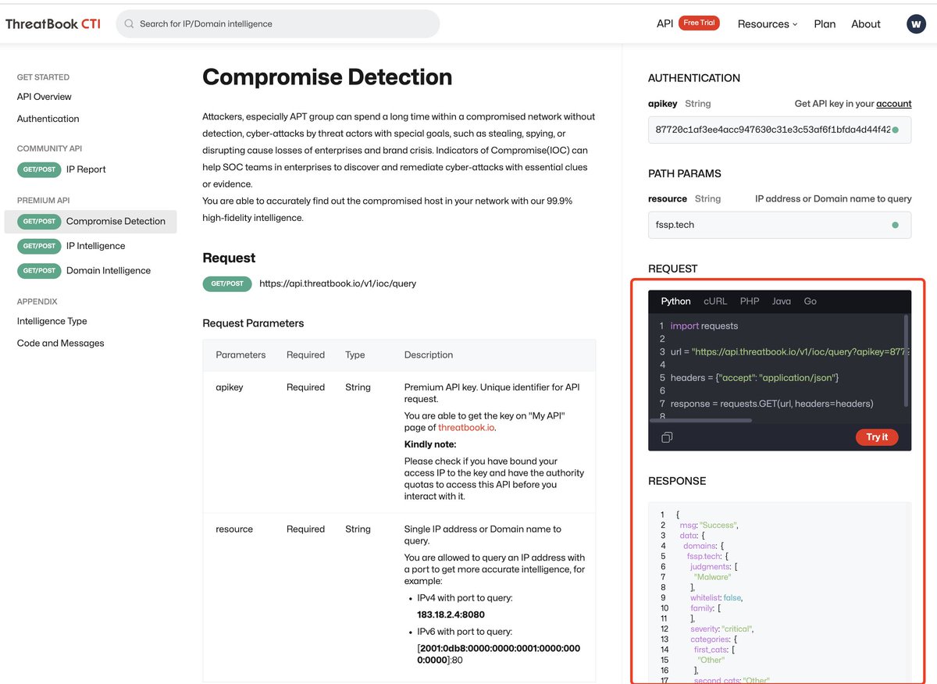The height and width of the screenshot is (684, 937).
Task: Open the user avatar W menu
Action: click(916, 24)
